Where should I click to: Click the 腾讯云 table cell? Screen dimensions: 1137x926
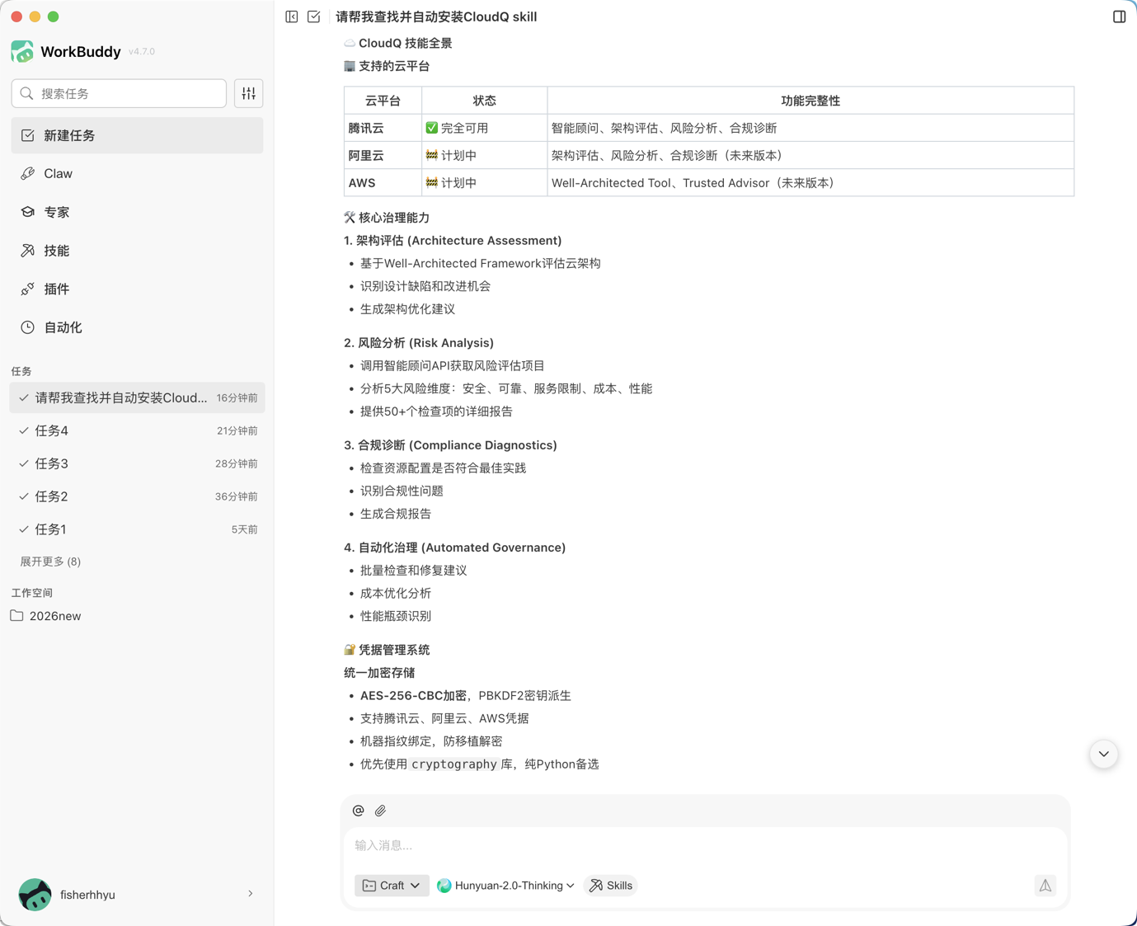click(x=383, y=128)
